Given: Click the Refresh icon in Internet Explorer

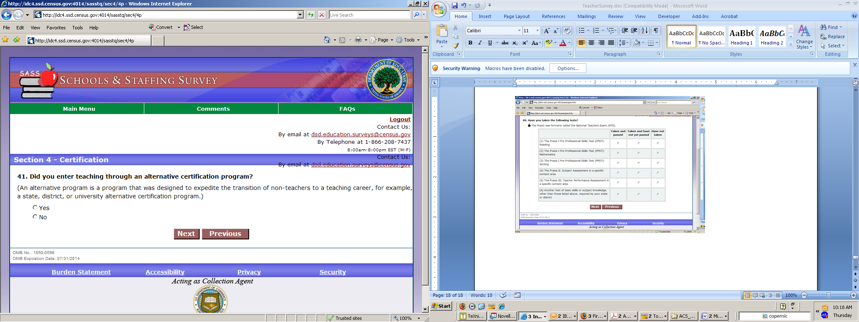Looking at the screenshot, I should point(311,15).
